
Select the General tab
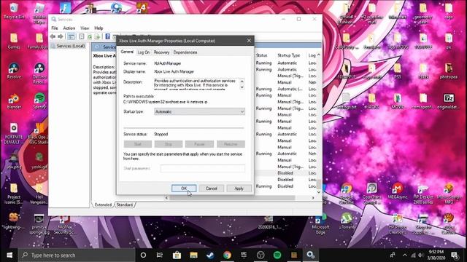pos(127,52)
